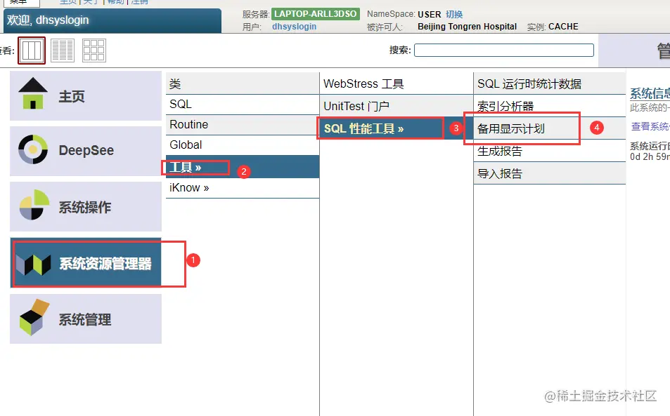Open the 类 menu item

click(x=243, y=83)
